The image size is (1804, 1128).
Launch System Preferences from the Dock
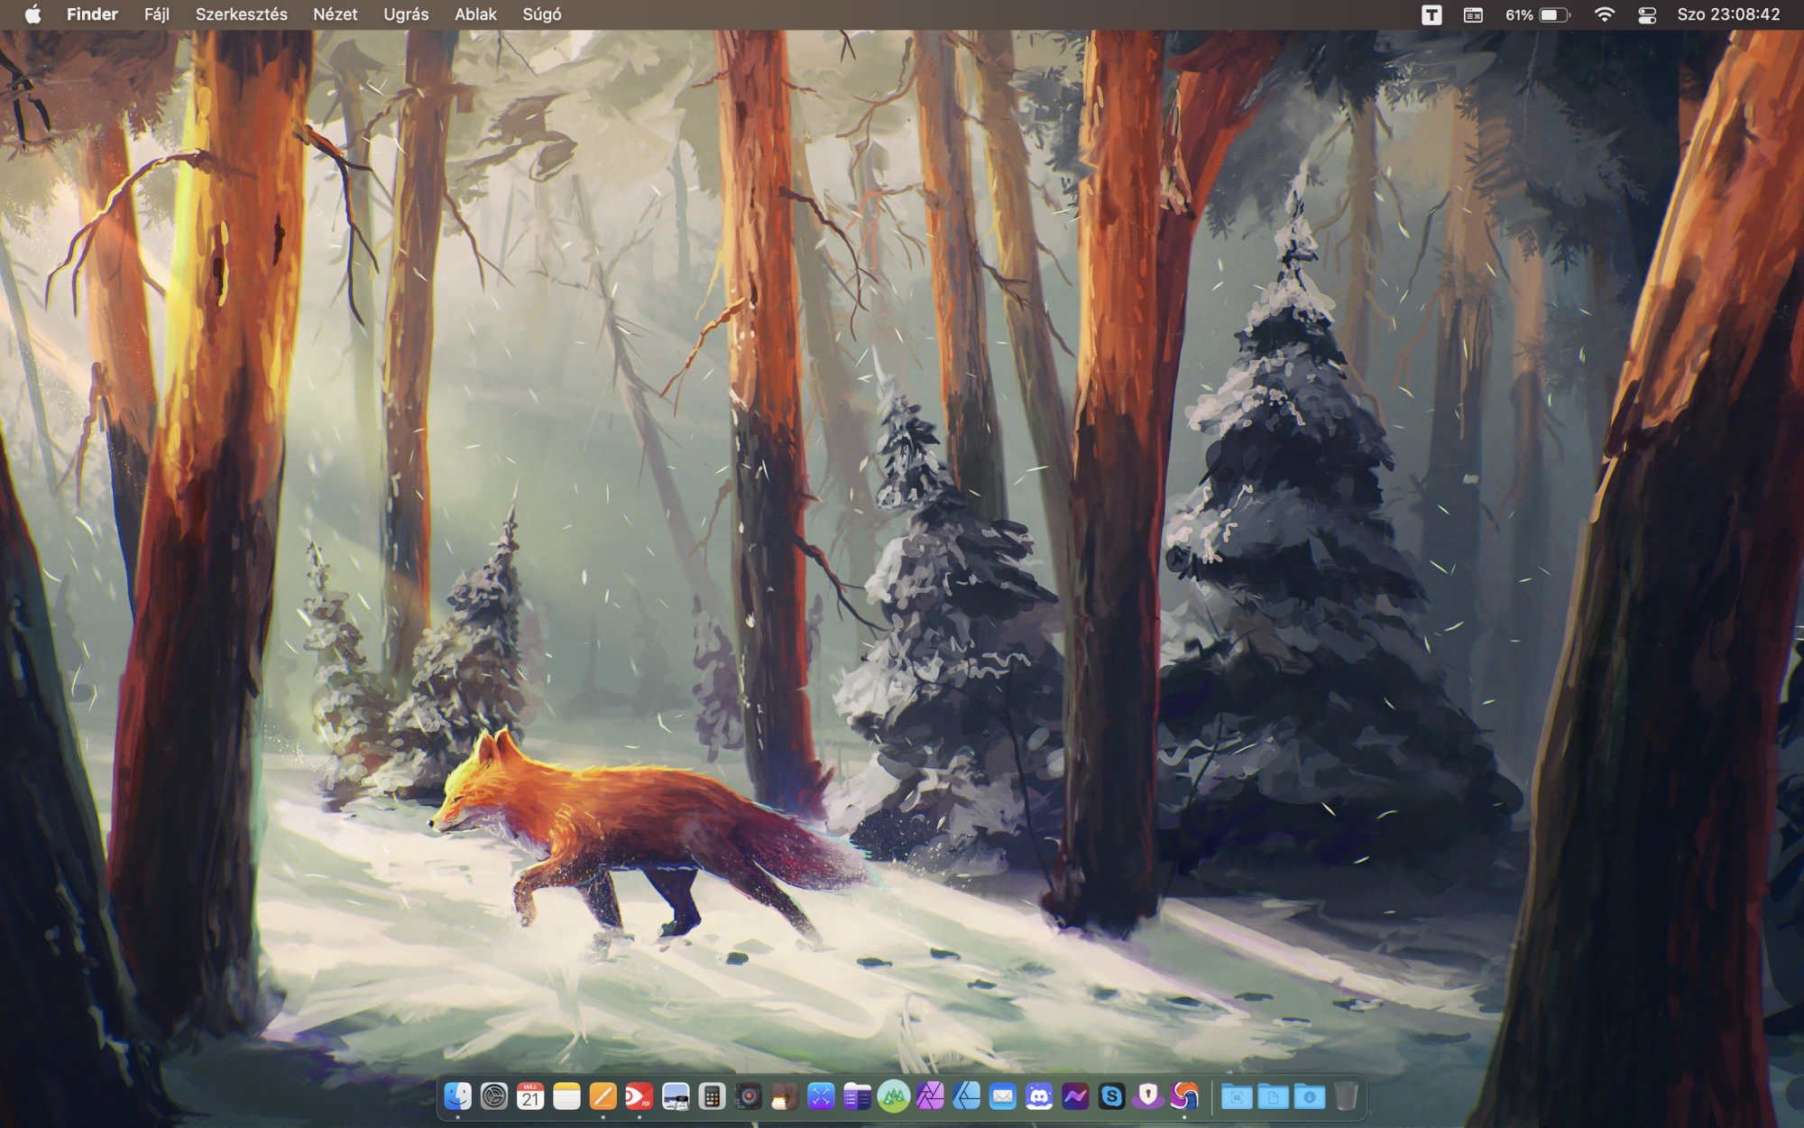(494, 1096)
